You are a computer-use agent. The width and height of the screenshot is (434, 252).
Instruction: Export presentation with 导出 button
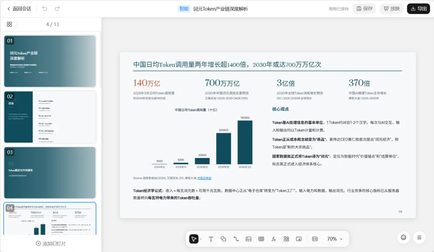pyautogui.click(x=418, y=8)
